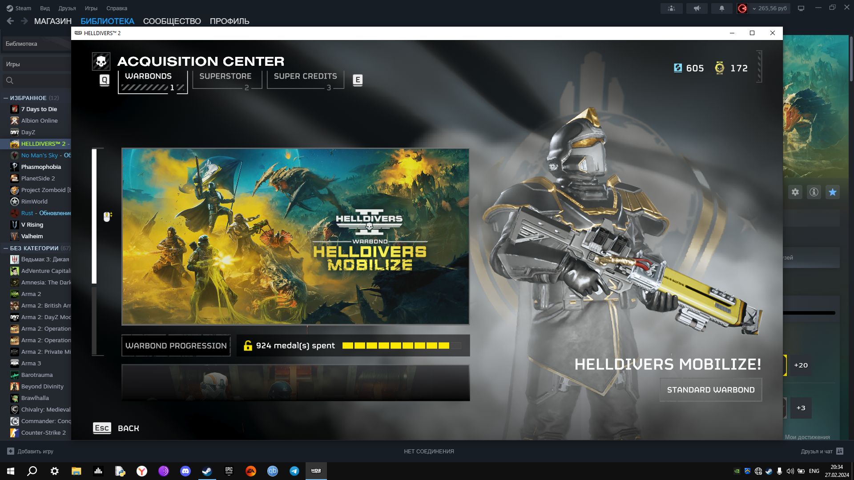Click the medals currency icon
The width and height of the screenshot is (854, 480).
tap(719, 68)
